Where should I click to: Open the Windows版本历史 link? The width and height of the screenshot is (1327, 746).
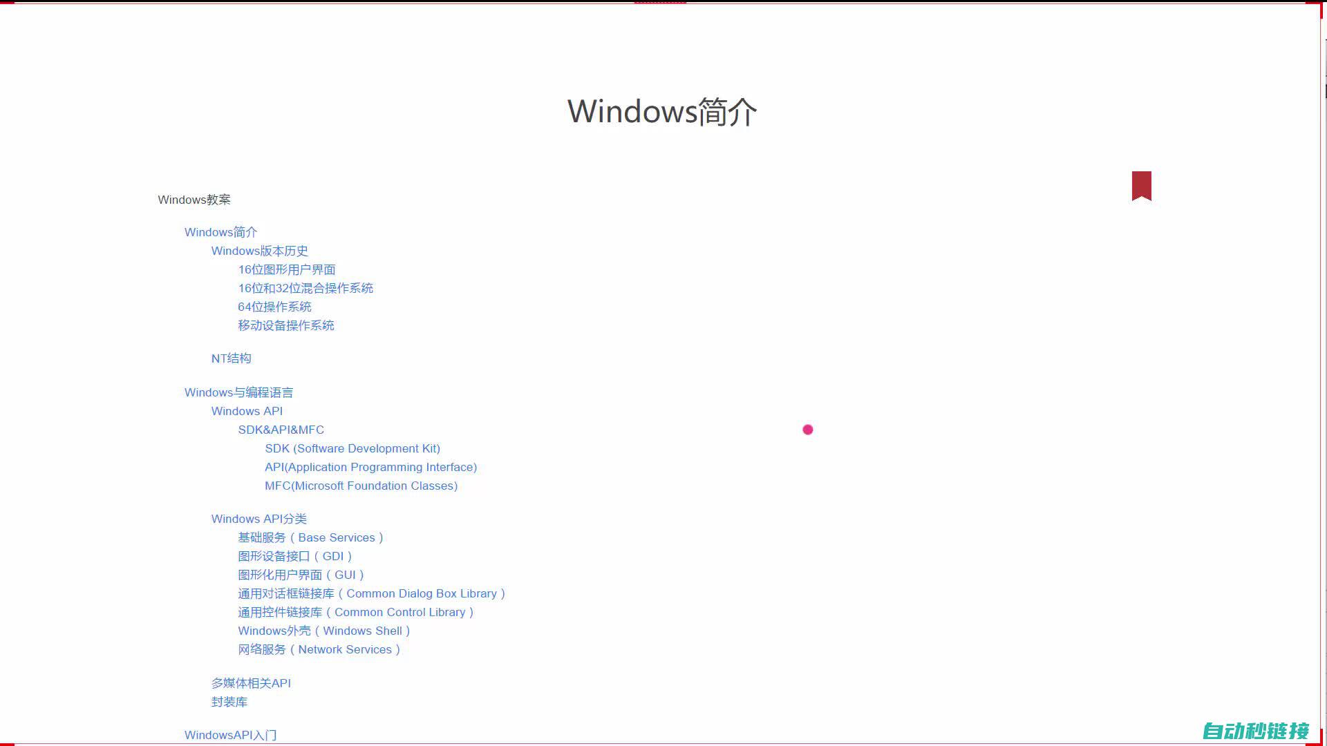tap(260, 251)
